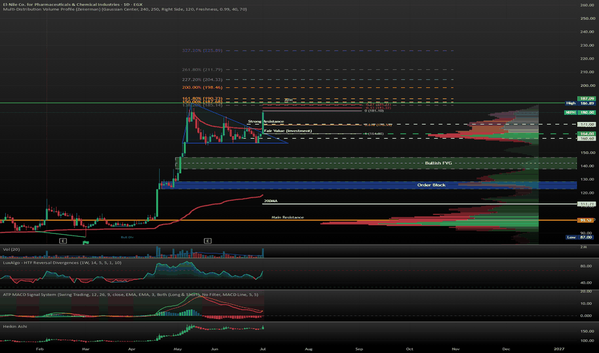This screenshot has width=599, height=353.
Task: Click the 0 (181.10) retracement label
Action: click(x=374, y=110)
